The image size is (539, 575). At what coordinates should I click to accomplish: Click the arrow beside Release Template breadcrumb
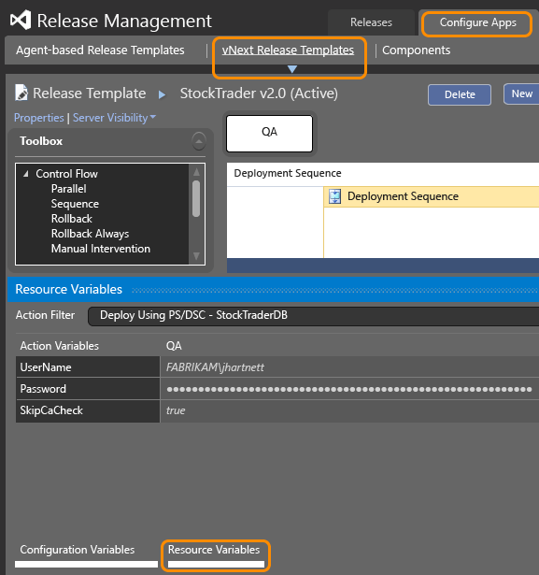click(x=162, y=94)
